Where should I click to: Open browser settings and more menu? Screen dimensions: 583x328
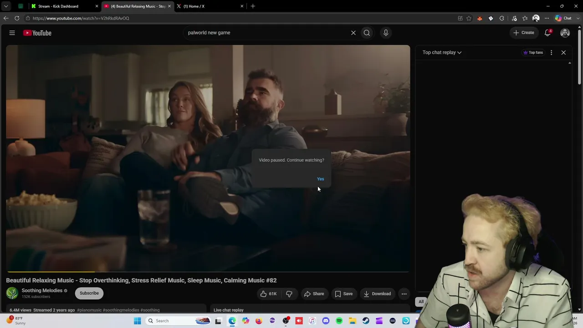tap(547, 18)
